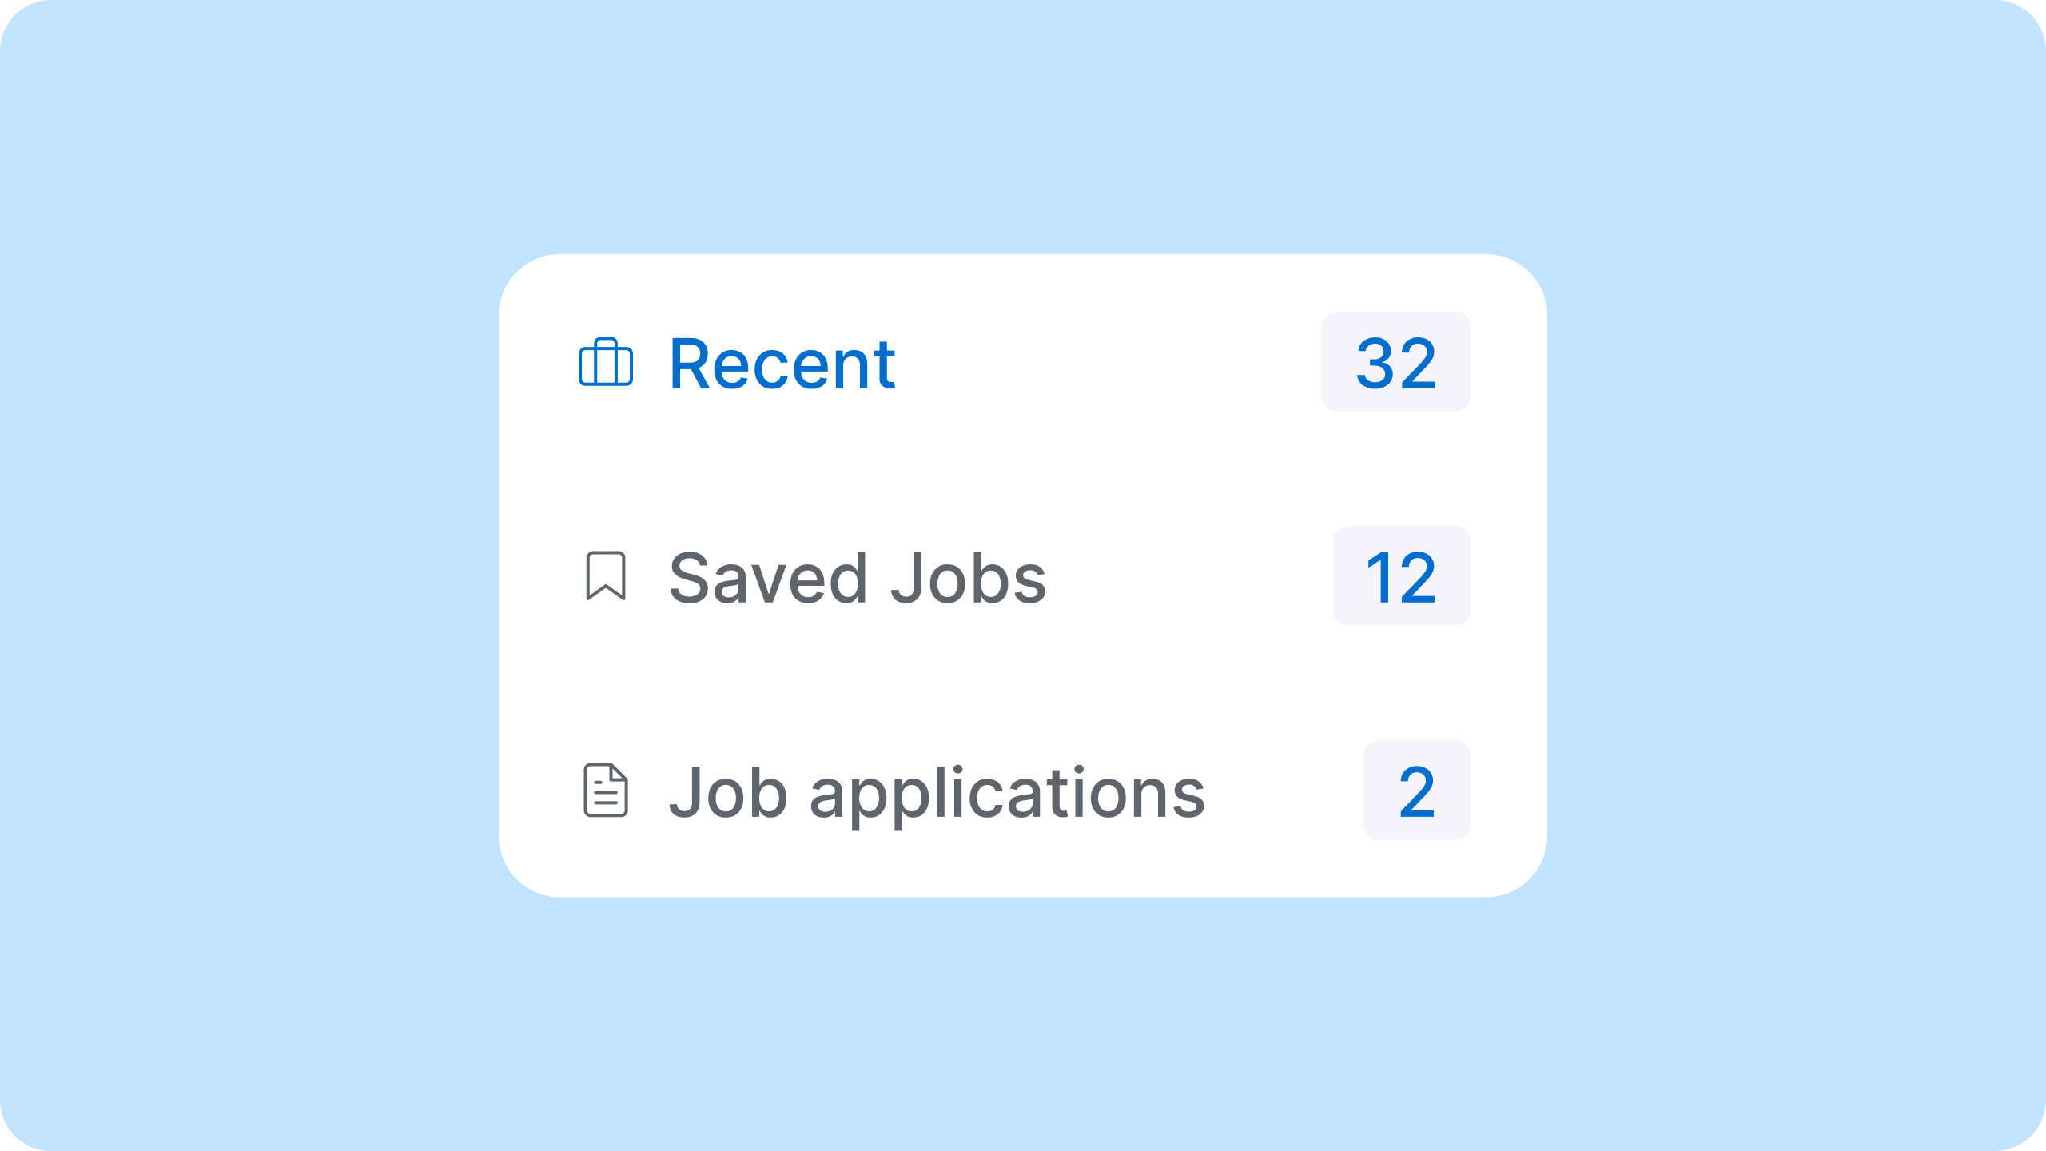Tap the blue suitcase icon
2046x1151 pixels.
coord(606,363)
